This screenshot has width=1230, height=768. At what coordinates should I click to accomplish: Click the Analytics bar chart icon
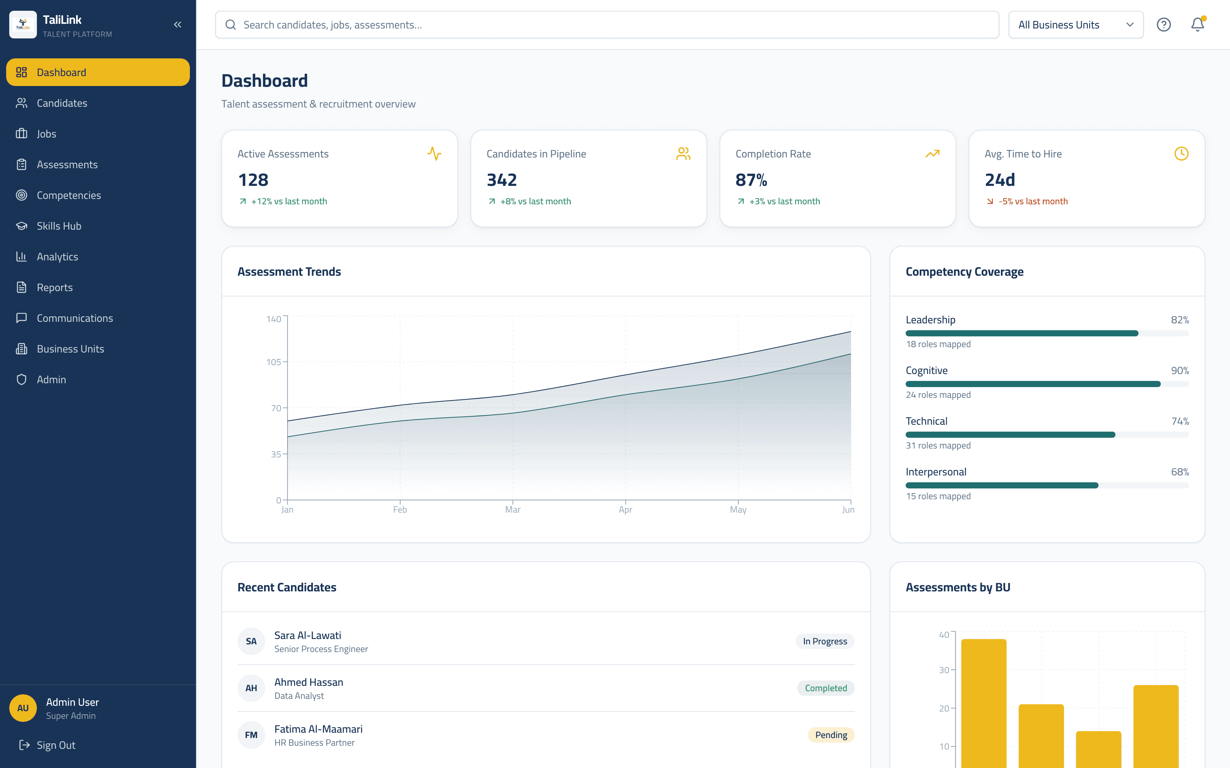click(x=22, y=257)
